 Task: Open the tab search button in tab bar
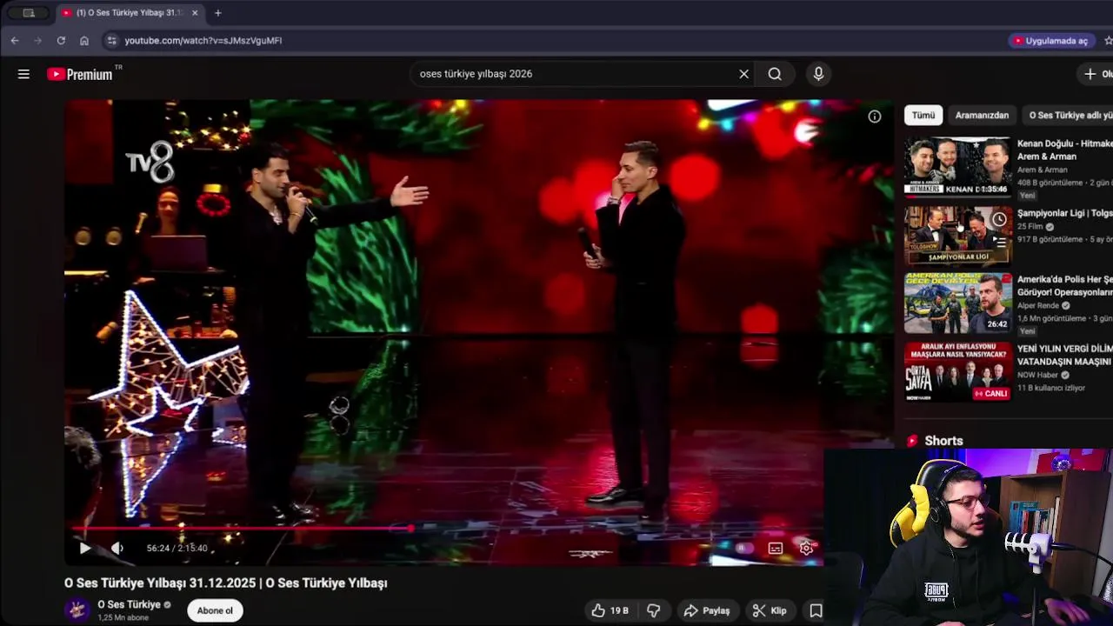pyautogui.click(x=29, y=13)
